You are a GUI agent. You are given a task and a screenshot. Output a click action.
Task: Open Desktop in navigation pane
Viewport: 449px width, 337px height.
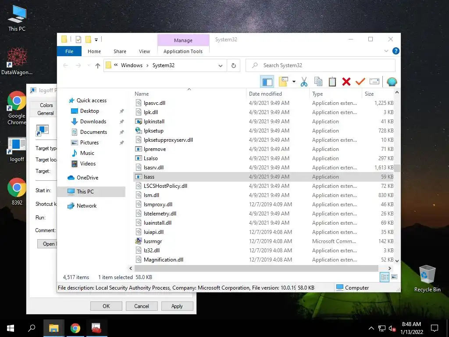point(89,111)
